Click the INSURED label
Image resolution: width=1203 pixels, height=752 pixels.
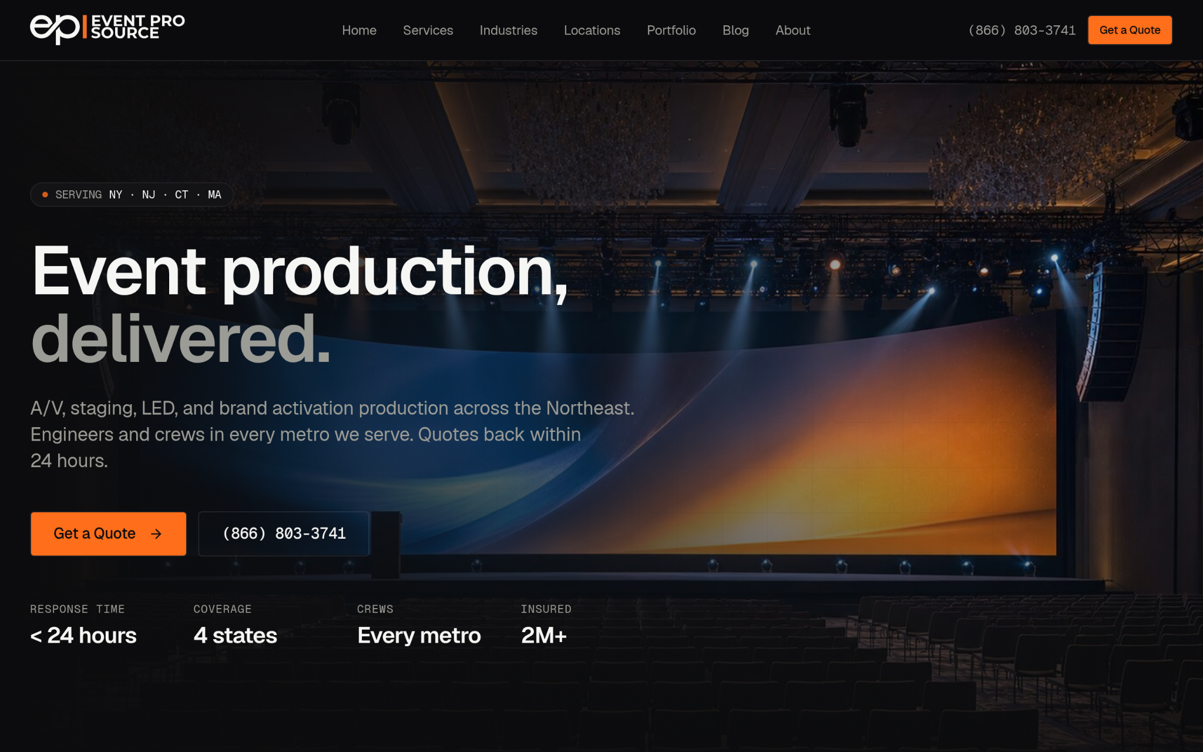click(546, 609)
